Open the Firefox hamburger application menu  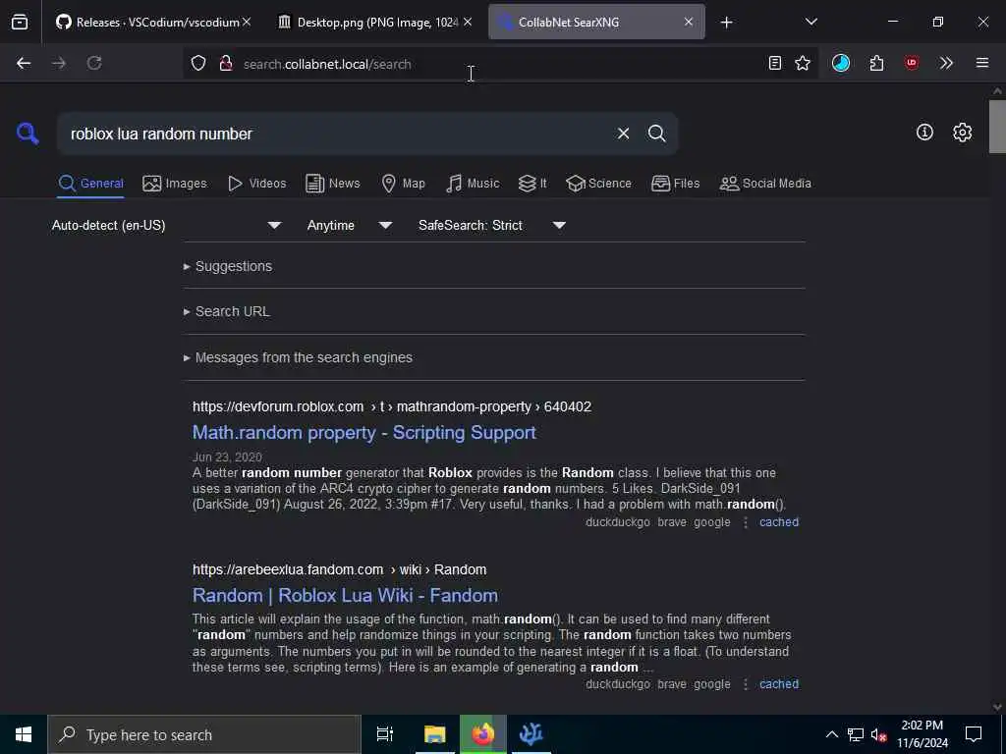(x=982, y=63)
